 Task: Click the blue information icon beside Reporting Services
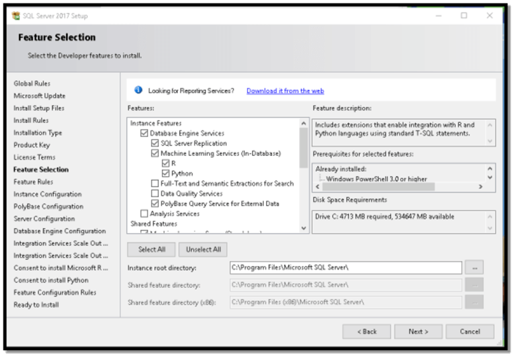138,90
